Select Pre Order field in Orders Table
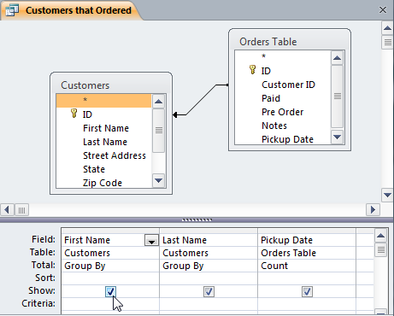 pyautogui.click(x=283, y=112)
